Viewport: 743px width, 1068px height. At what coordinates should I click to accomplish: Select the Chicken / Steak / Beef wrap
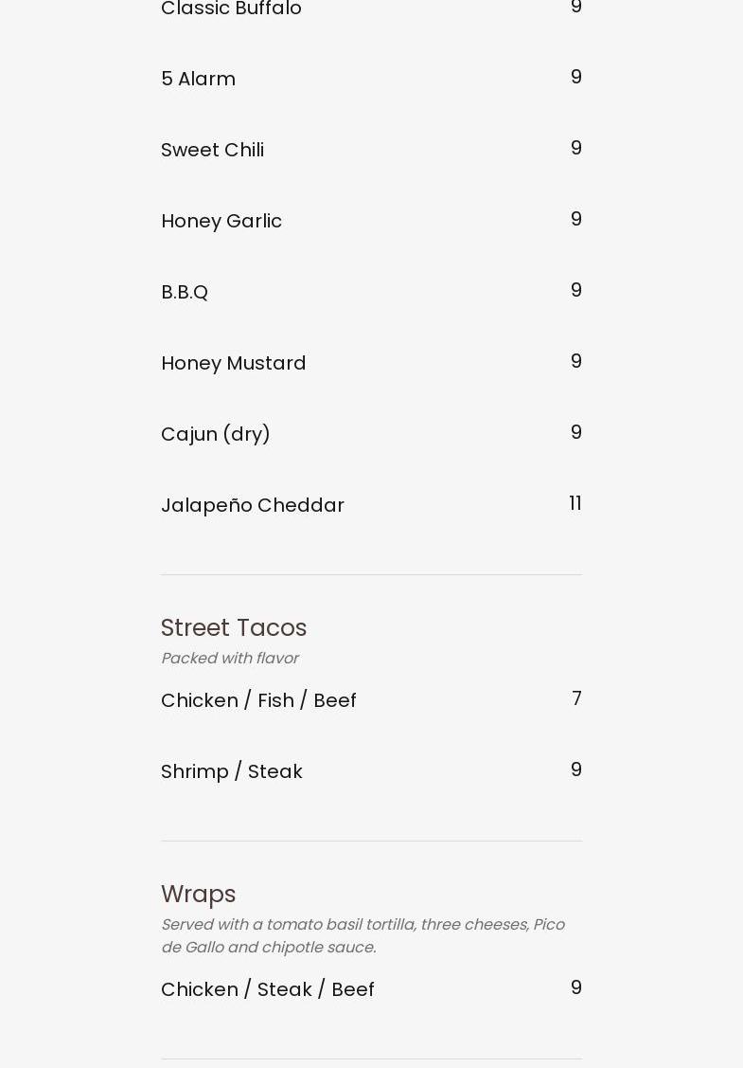pyautogui.click(x=268, y=989)
